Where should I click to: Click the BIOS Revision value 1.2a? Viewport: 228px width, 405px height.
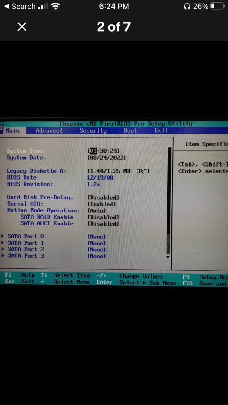pos(93,184)
